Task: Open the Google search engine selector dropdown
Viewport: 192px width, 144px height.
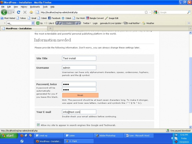Action: coord(158,12)
